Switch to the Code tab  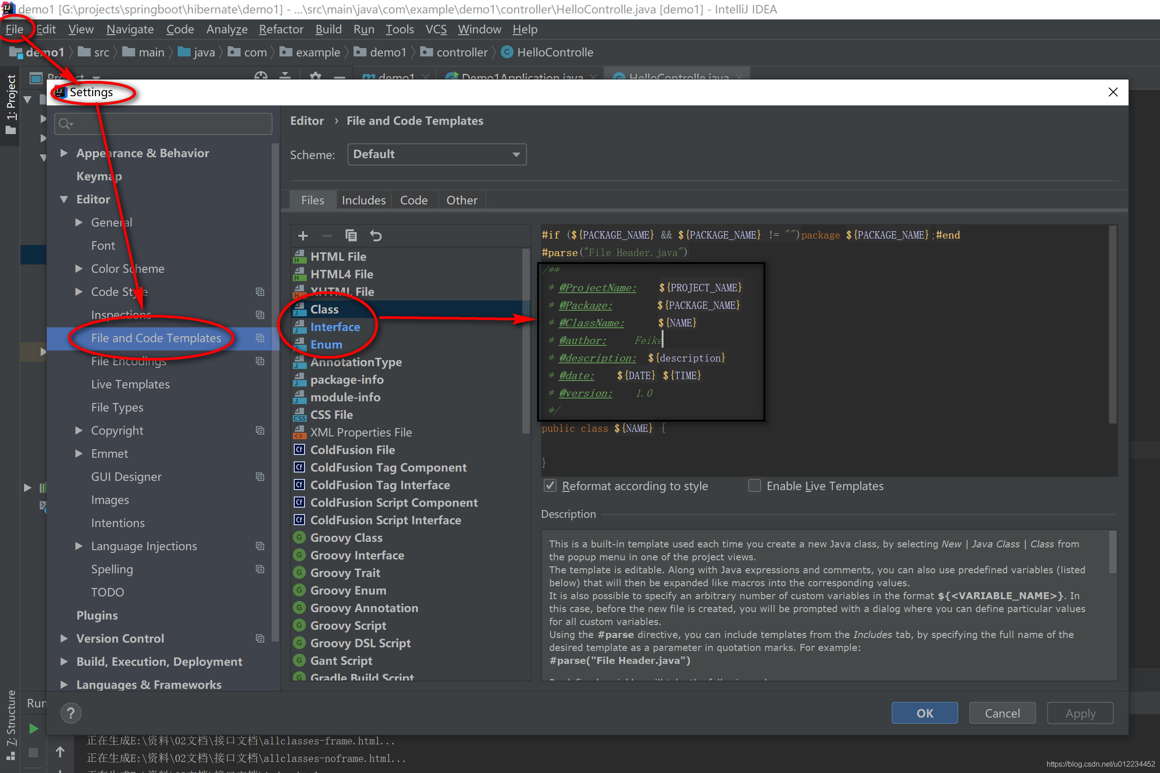414,200
